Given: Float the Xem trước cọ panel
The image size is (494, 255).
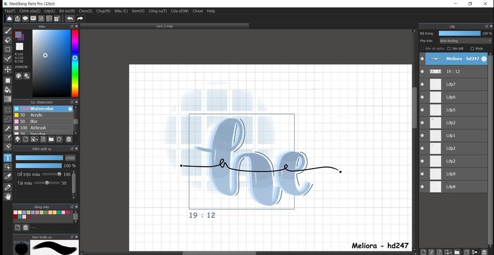Looking at the screenshot, I should click(72, 237).
